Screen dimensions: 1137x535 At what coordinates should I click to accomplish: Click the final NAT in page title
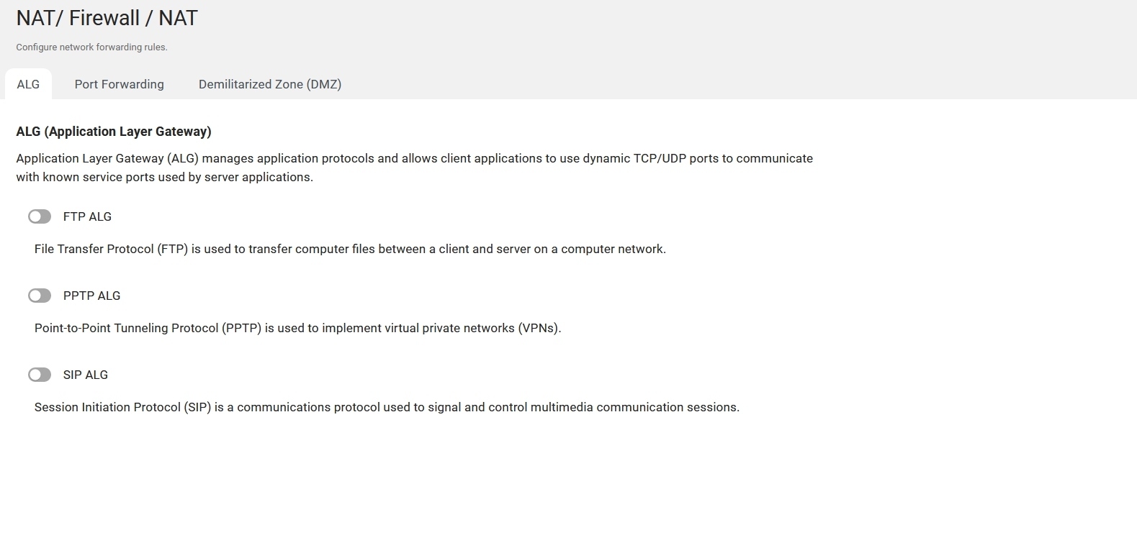pyautogui.click(x=178, y=18)
